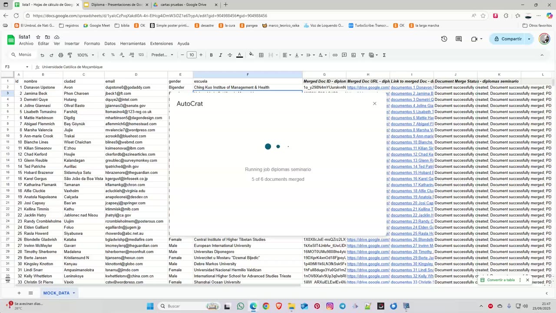Open MOCK_DATA sheet tab
The height and width of the screenshot is (313, 556).
tap(59, 293)
